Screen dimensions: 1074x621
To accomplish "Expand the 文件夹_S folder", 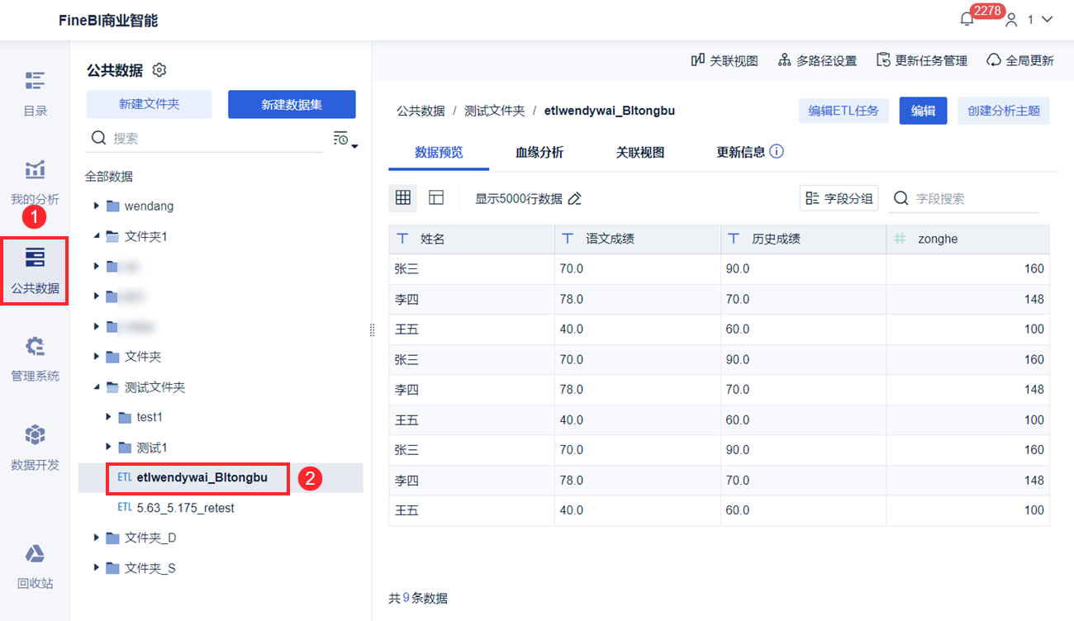I will pyautogui.click(x=97, y=567).
